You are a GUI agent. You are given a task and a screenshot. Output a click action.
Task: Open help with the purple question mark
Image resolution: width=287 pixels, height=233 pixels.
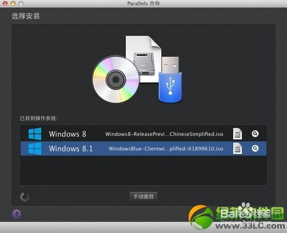(16, 214)
